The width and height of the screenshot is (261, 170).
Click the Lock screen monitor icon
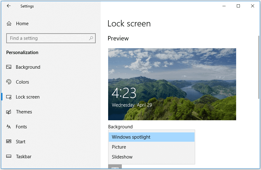tap(9, 97)
